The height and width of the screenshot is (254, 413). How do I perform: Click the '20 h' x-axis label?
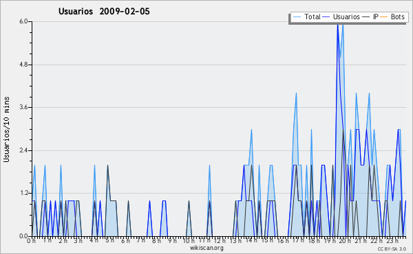[x=346, y=241]
